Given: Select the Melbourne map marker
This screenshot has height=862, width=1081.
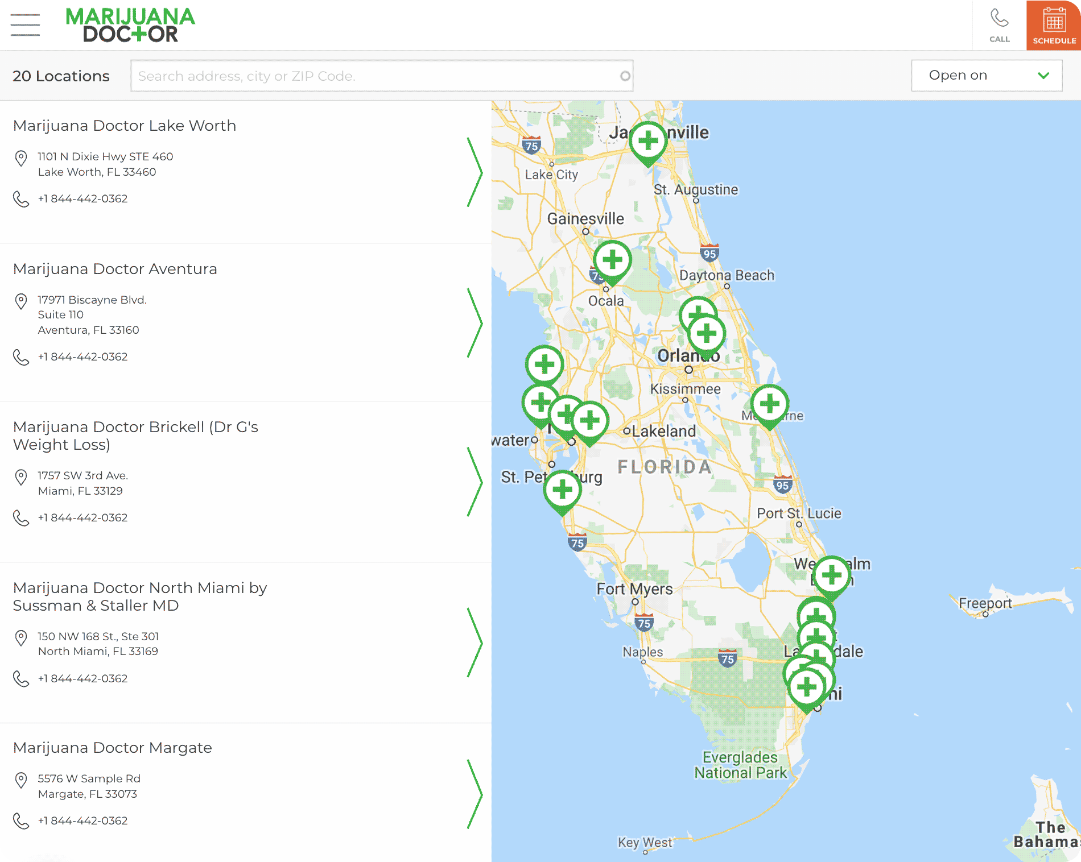Looking at the screenshot, I should tap(770, 405).
